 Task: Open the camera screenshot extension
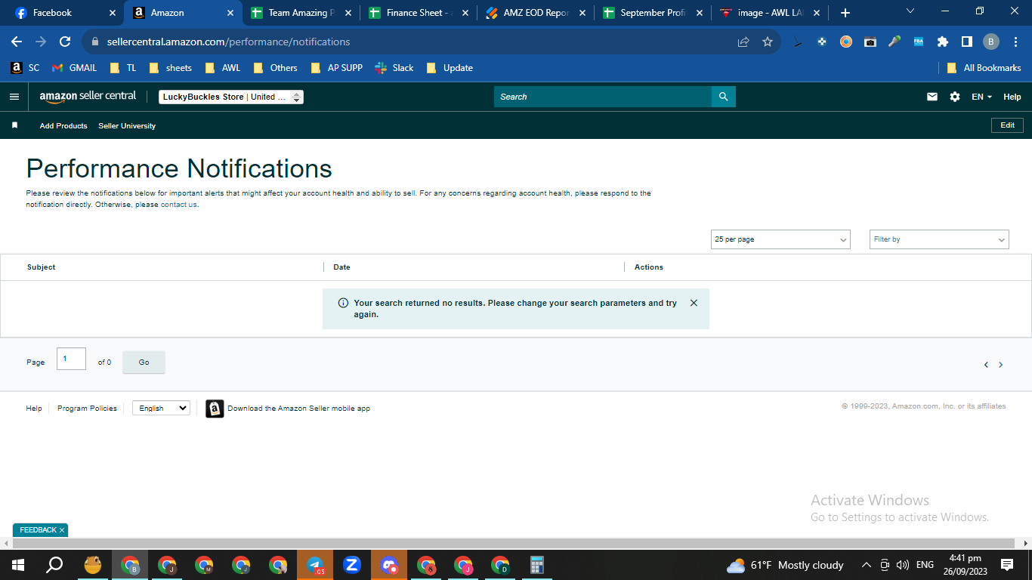[x=870, y=42]
